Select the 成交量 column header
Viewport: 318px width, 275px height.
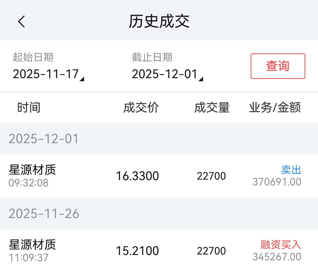212,108
